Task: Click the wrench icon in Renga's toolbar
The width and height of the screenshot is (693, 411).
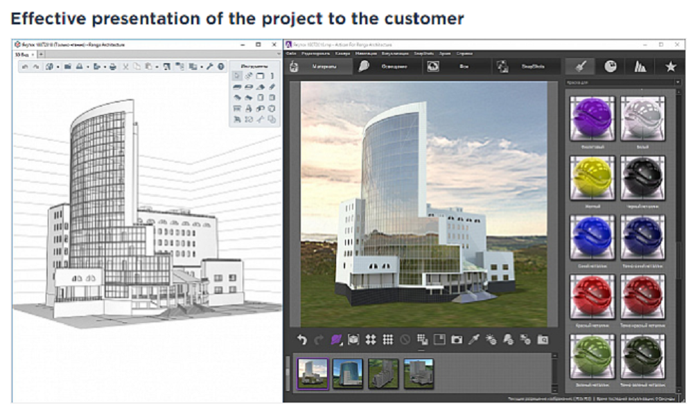Action: click(x=211, y=66)
